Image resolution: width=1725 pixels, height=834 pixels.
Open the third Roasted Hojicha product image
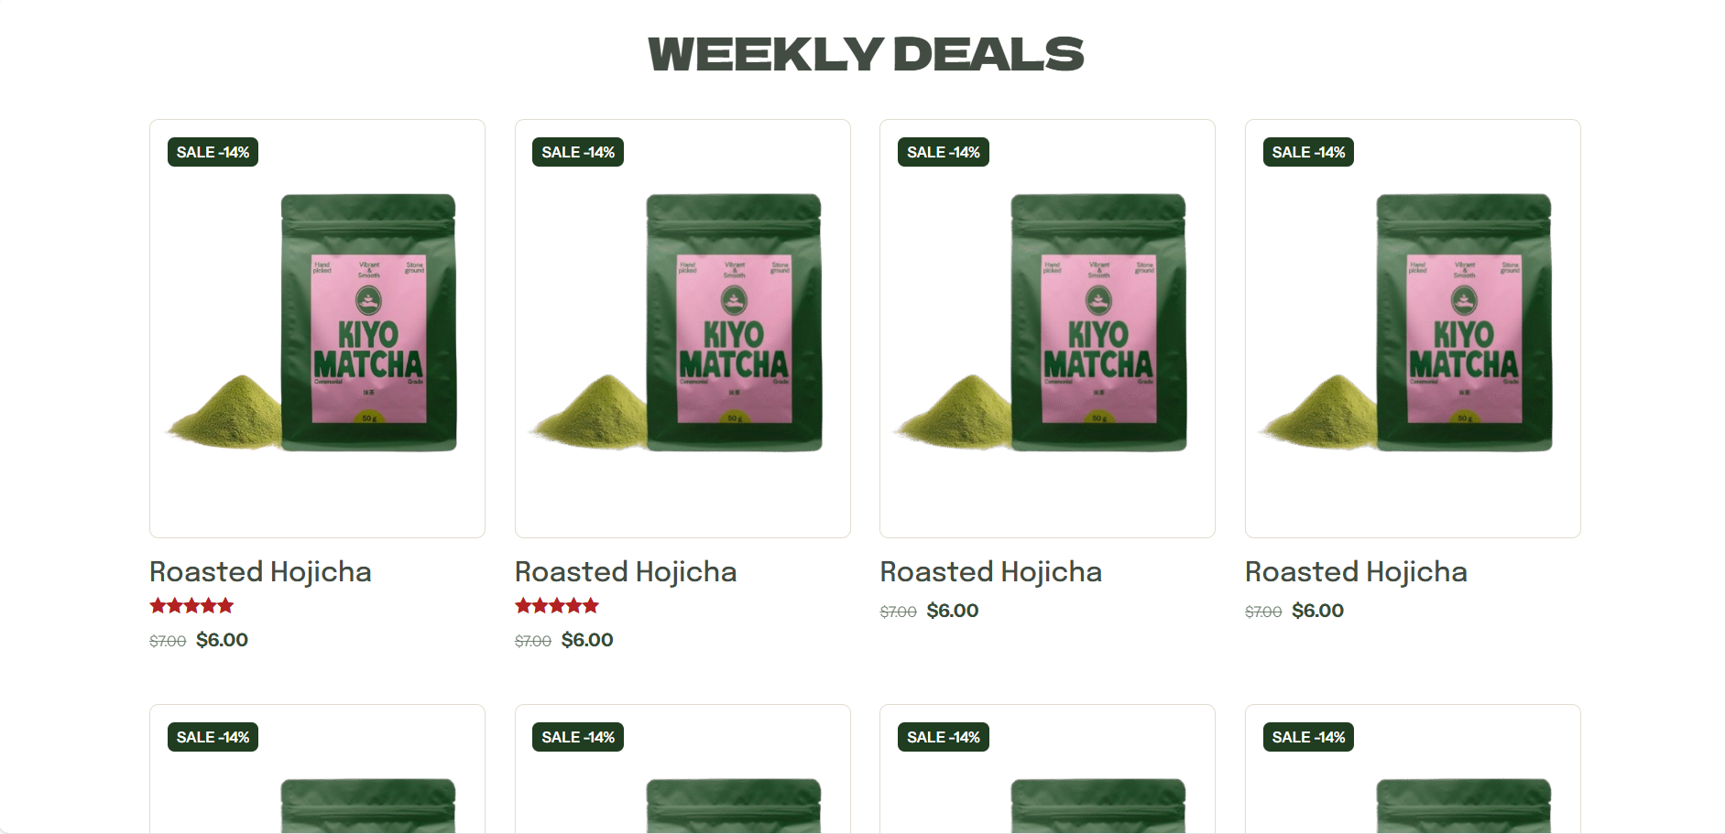(x=1047, y=328)
